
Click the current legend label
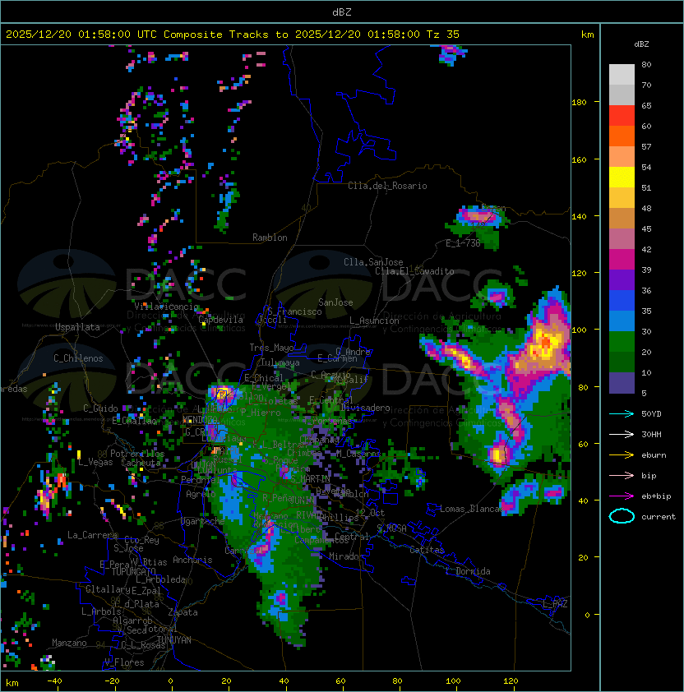coord(659,517)
